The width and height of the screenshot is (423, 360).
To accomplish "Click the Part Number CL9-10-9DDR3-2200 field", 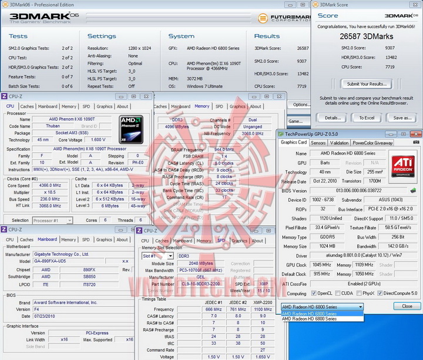I will tap(201, 284).
